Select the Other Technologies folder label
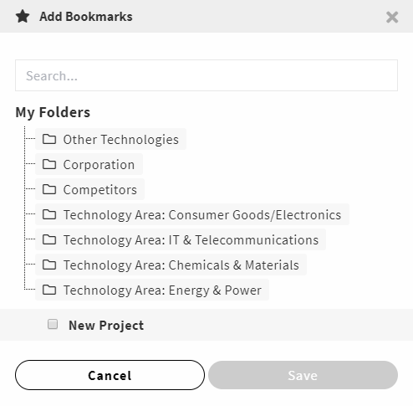The width and height of the screenshot is (413, 406). [120, 139]
